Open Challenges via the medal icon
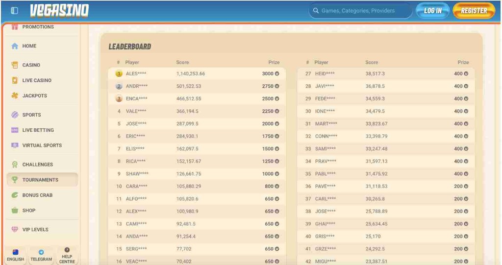Viewport: 502px width, 265px height. click(x=15, y=165)
